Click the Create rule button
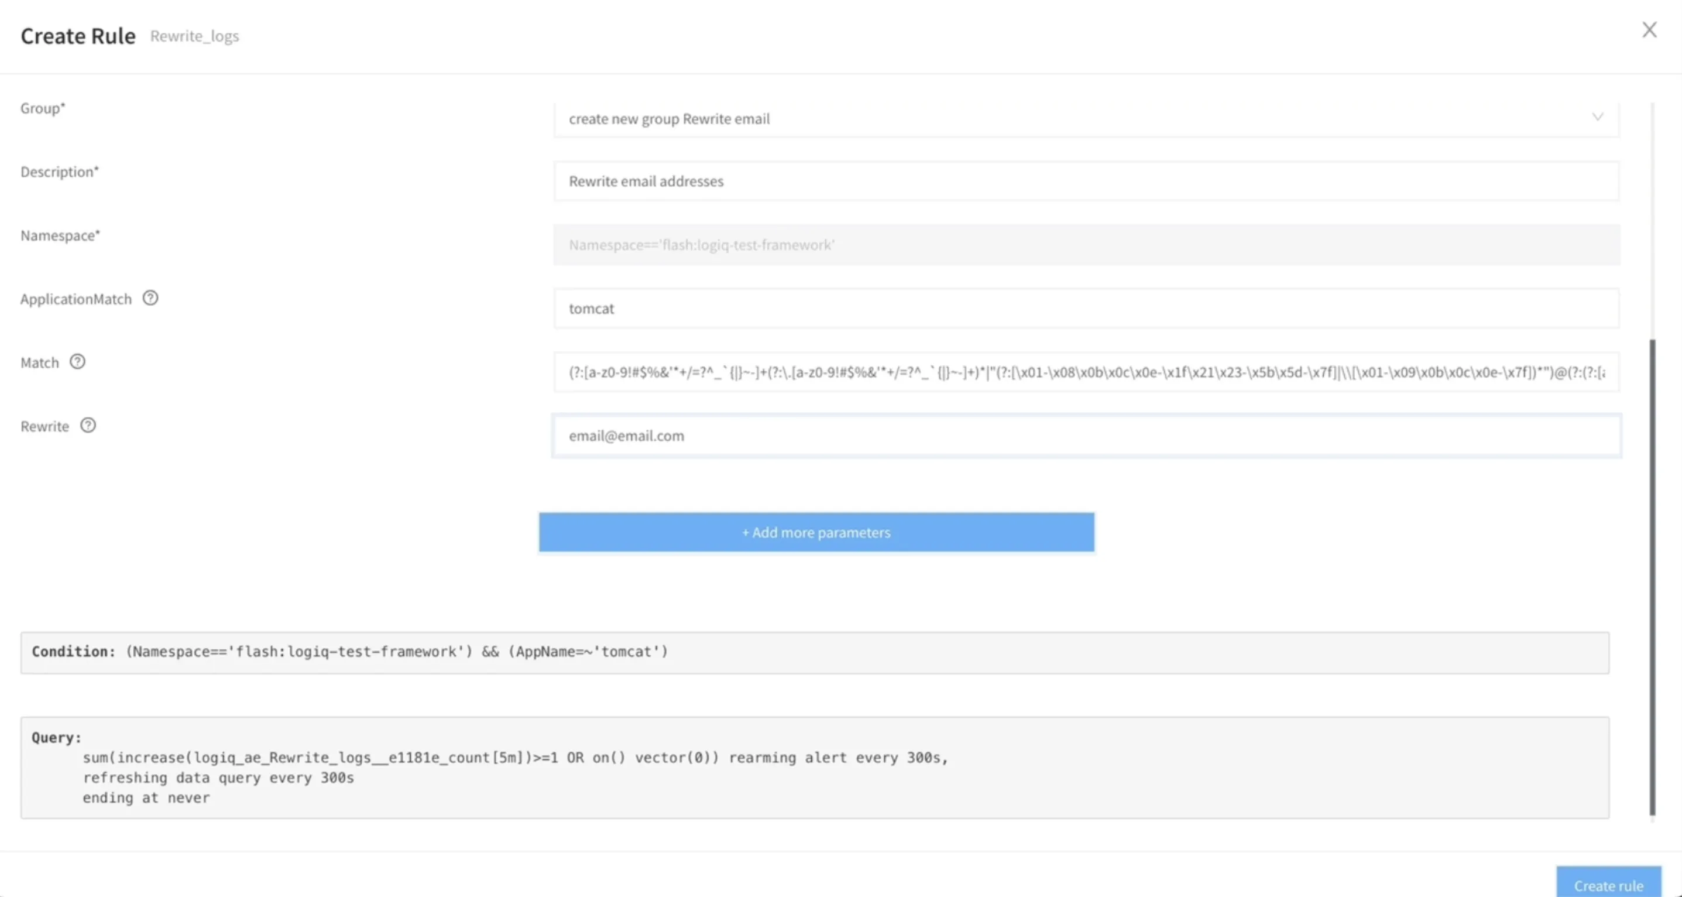This screenshot has width=1682, height=897. (x=1608, y=884)
